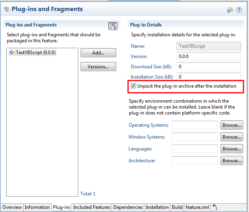Open the feature.xml tab

click(197, 207)
